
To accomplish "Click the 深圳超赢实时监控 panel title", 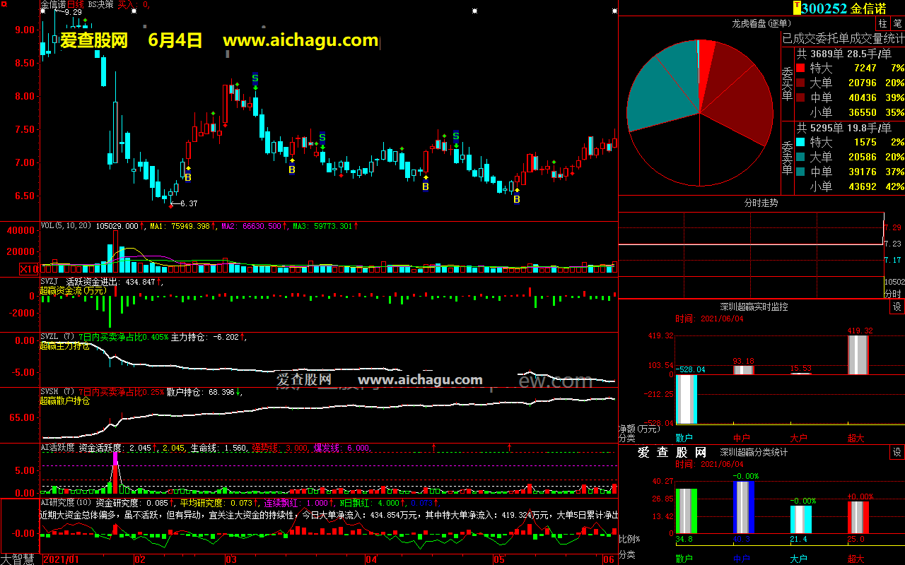I will click(x=754, y=307).
